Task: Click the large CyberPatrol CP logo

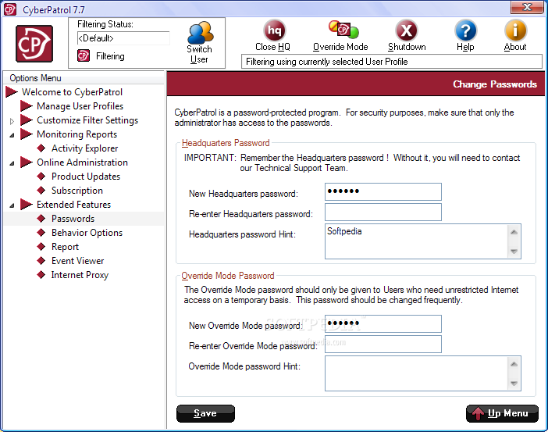Action: pos(34,44)
